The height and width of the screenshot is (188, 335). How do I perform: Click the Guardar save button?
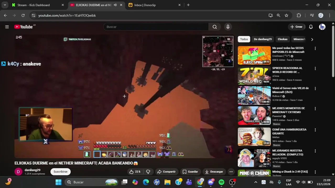pos(190,172)
